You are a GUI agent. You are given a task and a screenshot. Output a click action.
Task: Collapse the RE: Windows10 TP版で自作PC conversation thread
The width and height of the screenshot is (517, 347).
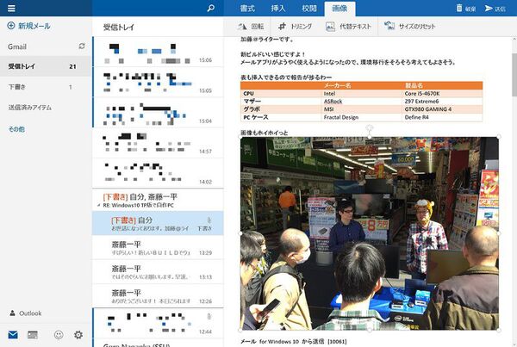point(98,205)
